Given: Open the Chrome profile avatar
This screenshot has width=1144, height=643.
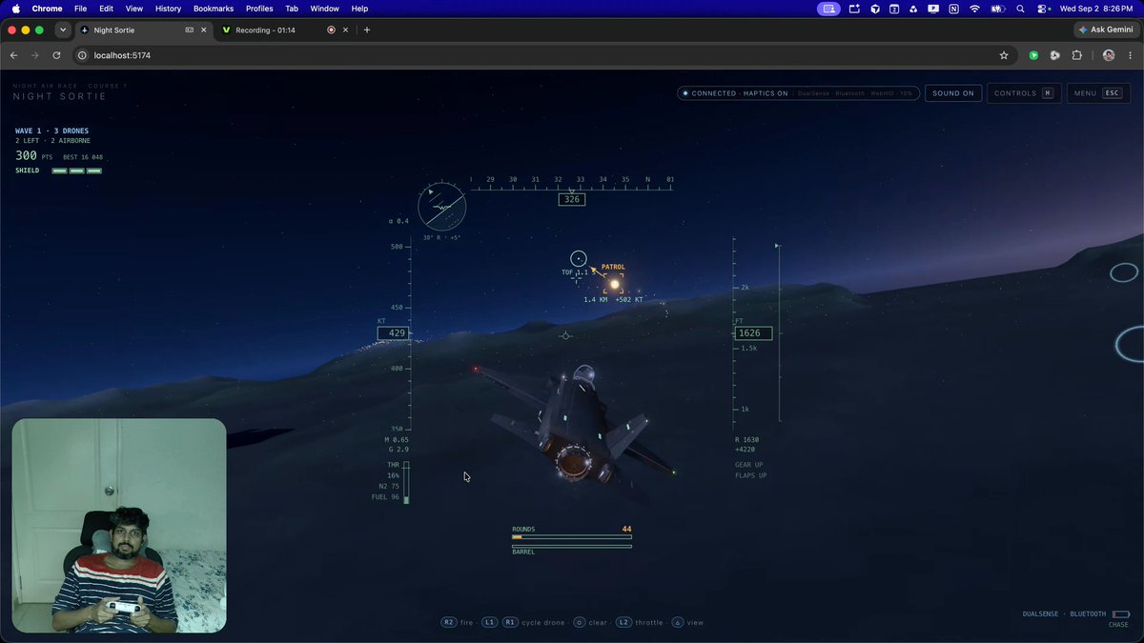Looking at the screenshot, I should (1109, 55).
